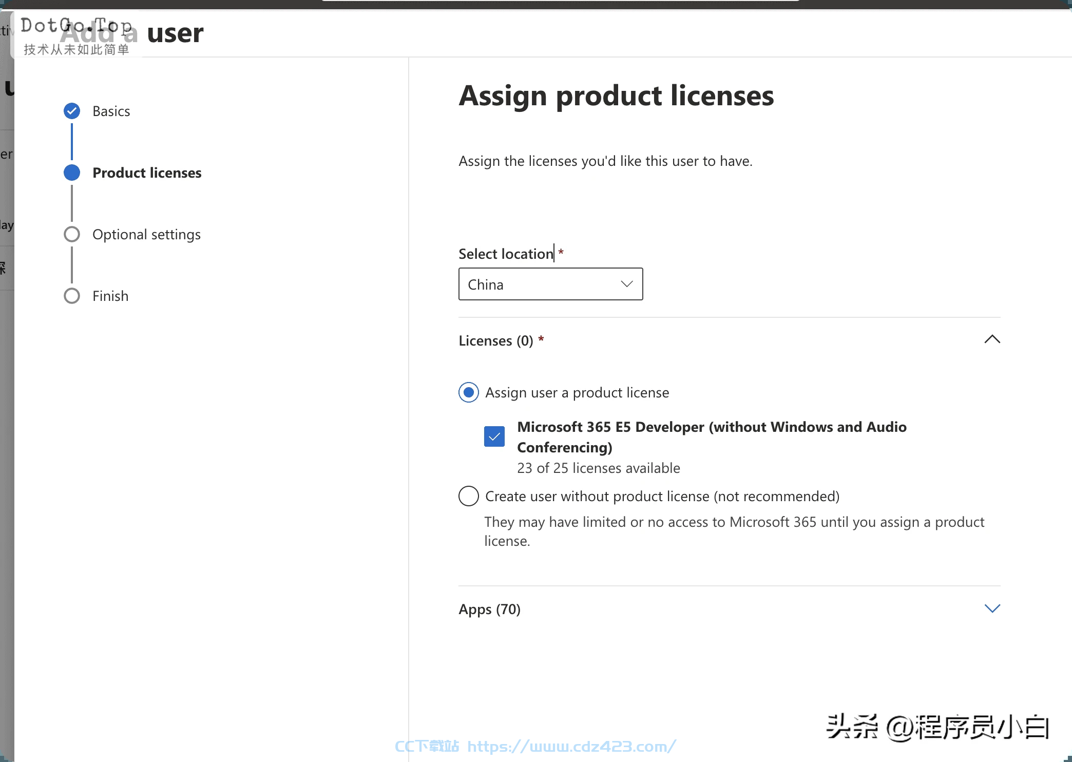Screen dimensions: 1072x762
Task: Select Assign user a product license radio
Action: pos(469,393)
